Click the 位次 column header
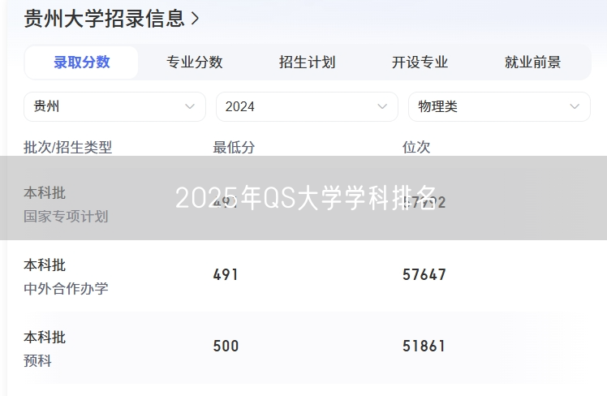Viewport: 607px width, 396px height. click(416, 147)
